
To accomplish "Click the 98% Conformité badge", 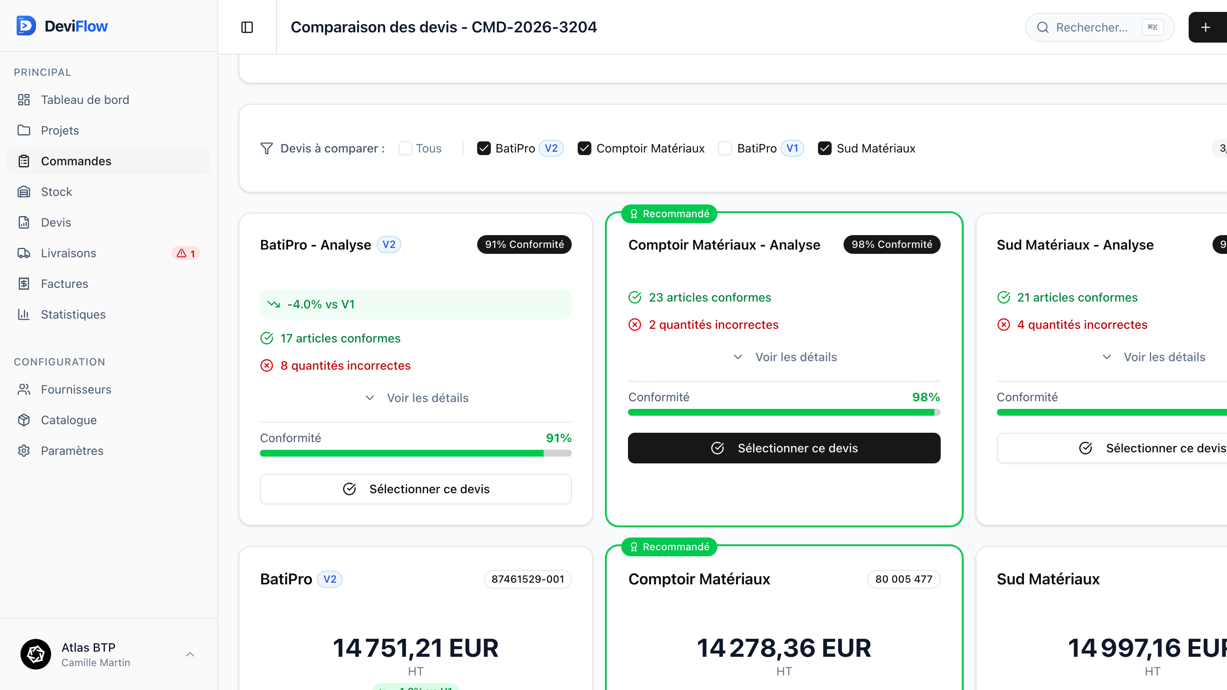I will (892, 244).
